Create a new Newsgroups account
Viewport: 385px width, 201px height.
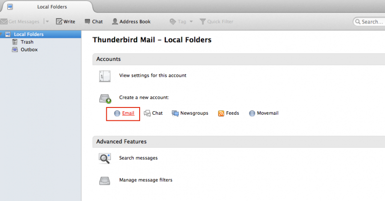click(194, 113)
